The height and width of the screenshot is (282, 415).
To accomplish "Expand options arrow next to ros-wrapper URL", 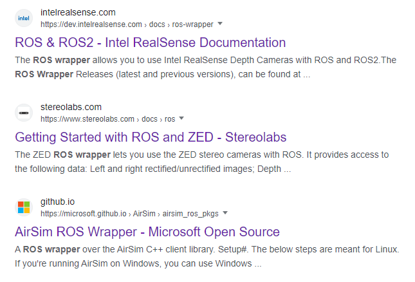I will point(220,24).
